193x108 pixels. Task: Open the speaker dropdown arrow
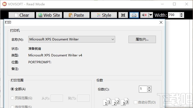click(x=151, y=15)
